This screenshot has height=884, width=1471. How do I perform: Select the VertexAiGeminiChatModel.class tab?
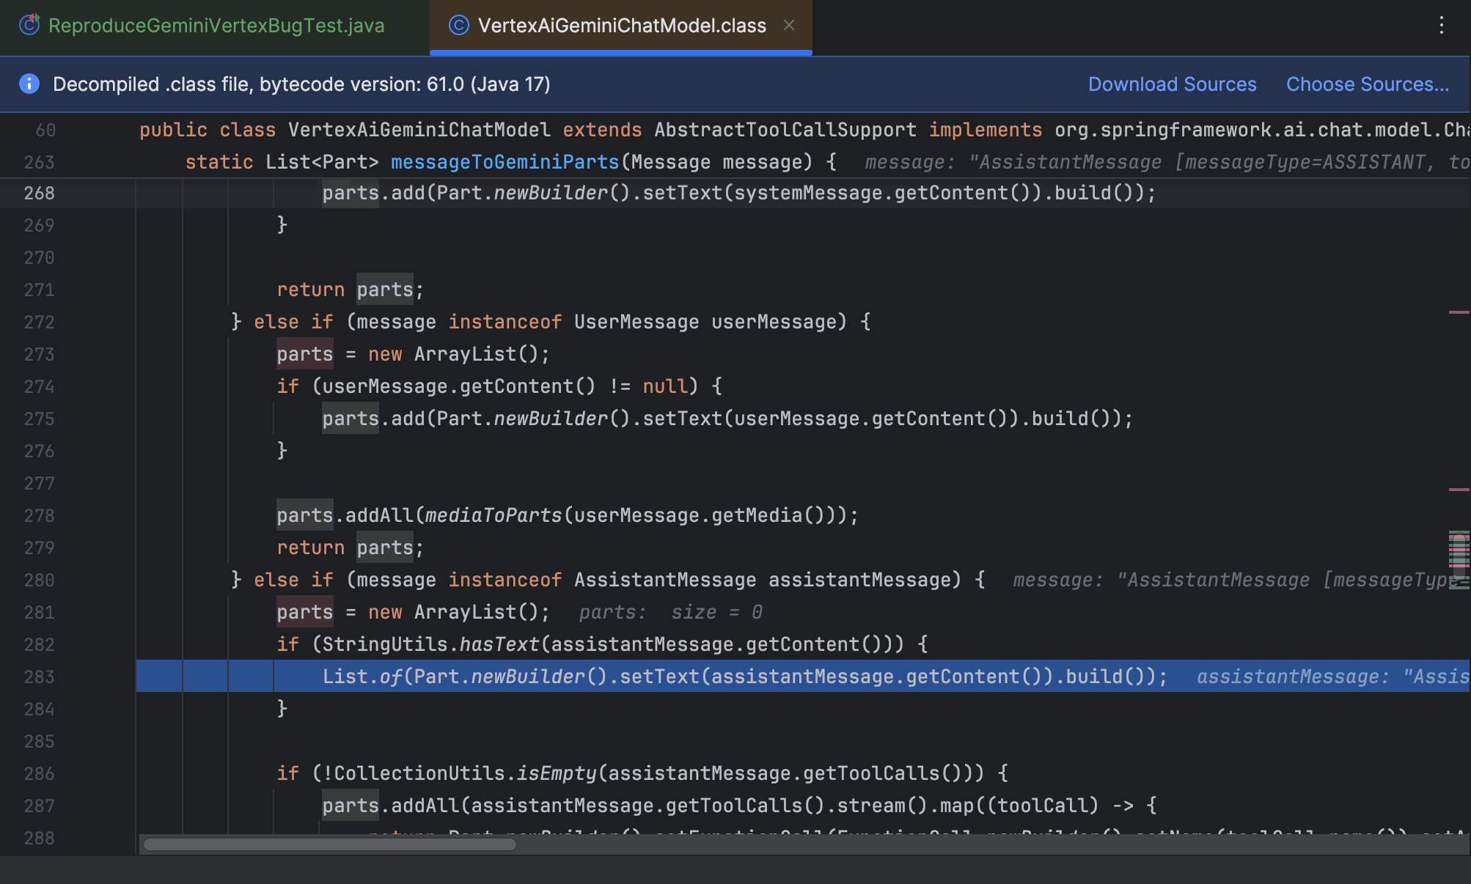pos(621,26)
